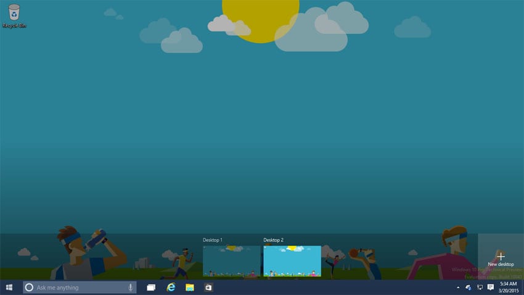
Task: Open the Action Center notifications icon
Action: pyautogui.click(x=491, y=288)
